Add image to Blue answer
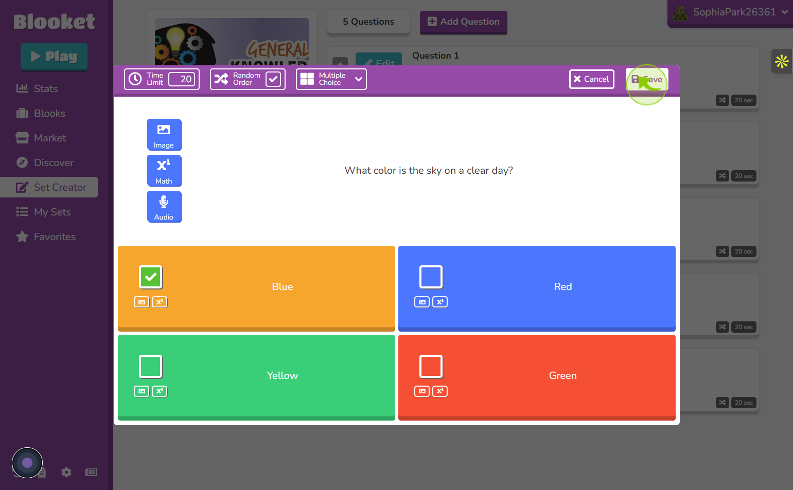The width and height of the screenshot is (793, 490). pos(142,302)
